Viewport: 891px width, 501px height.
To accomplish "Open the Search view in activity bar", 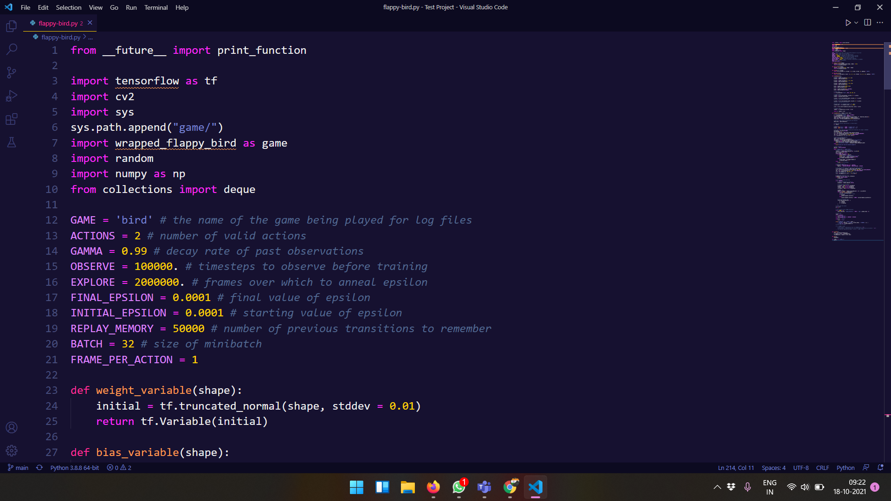I will pyautogui.click(x=12, y=49).
